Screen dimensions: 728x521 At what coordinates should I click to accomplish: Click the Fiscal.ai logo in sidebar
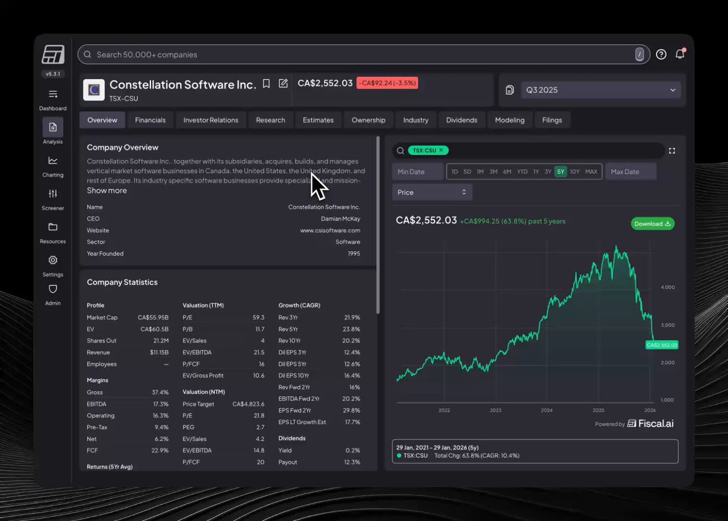tap(53, 55)
